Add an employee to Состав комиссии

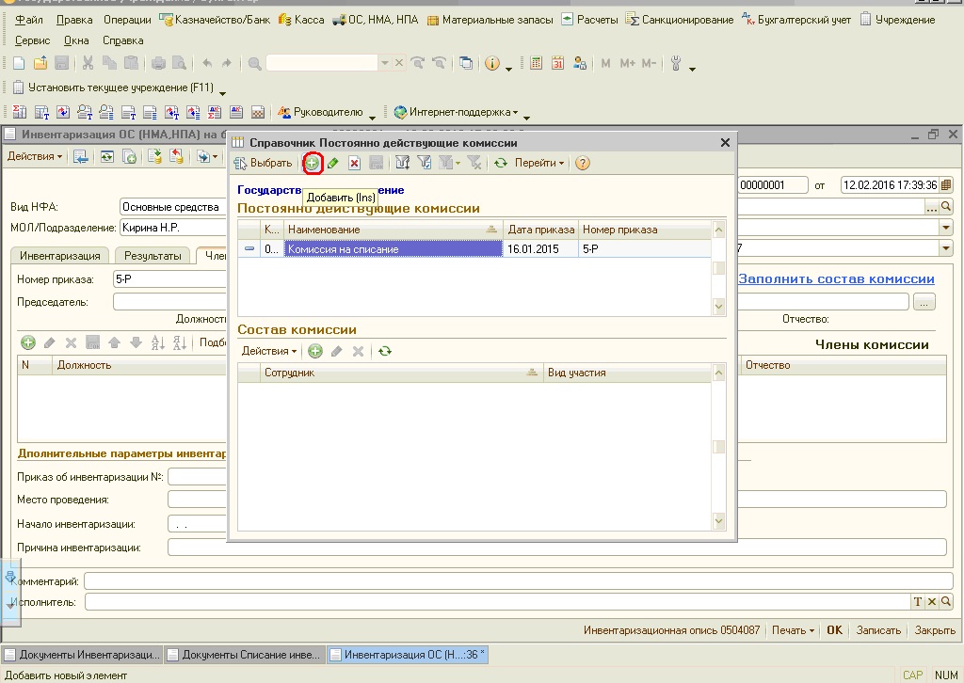315,351
